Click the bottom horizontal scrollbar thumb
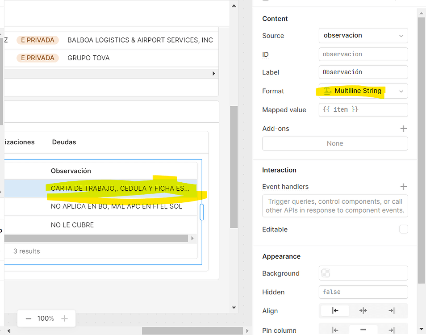 [192, 331]
